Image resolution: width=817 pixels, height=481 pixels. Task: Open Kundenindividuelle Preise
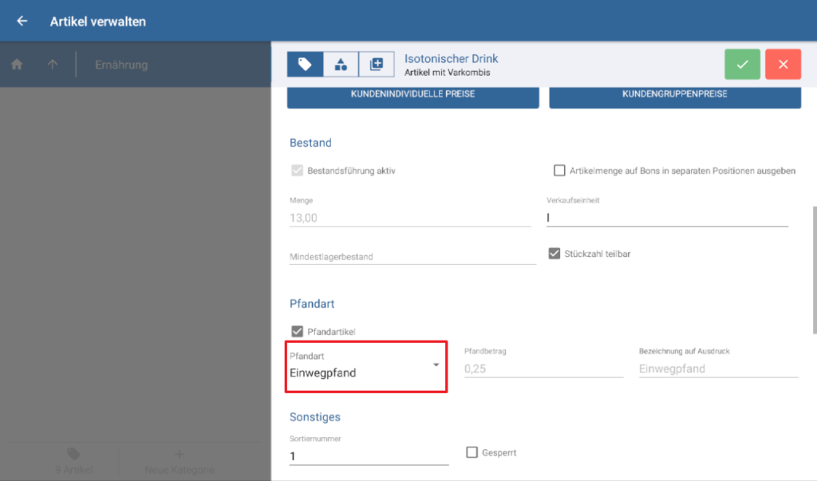tap(412, 94)
